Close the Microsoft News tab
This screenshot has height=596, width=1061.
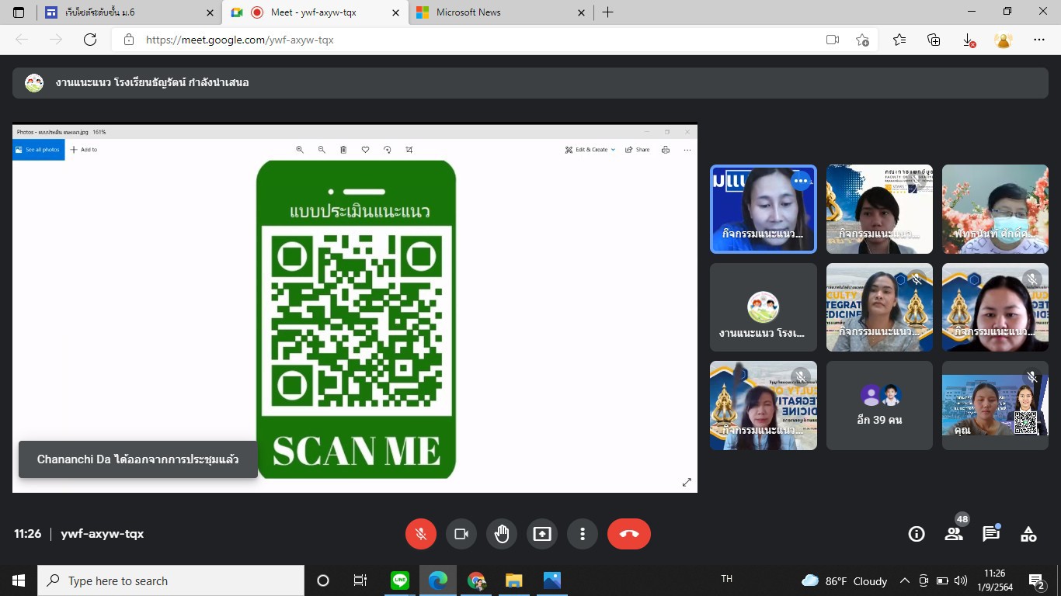(x=581, y=12)
